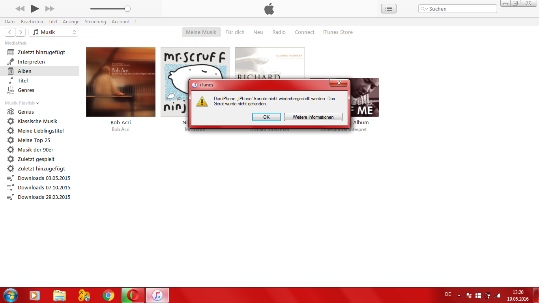Adjust the volume slider knob
Viewport: 539px width, 303px height.
click(x=127, y=9)
